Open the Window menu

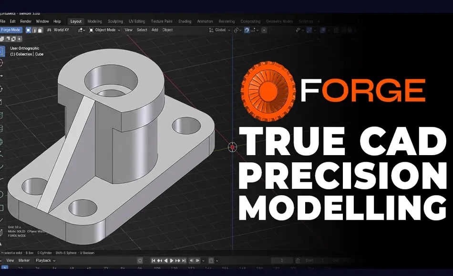(x=42, y=21)
